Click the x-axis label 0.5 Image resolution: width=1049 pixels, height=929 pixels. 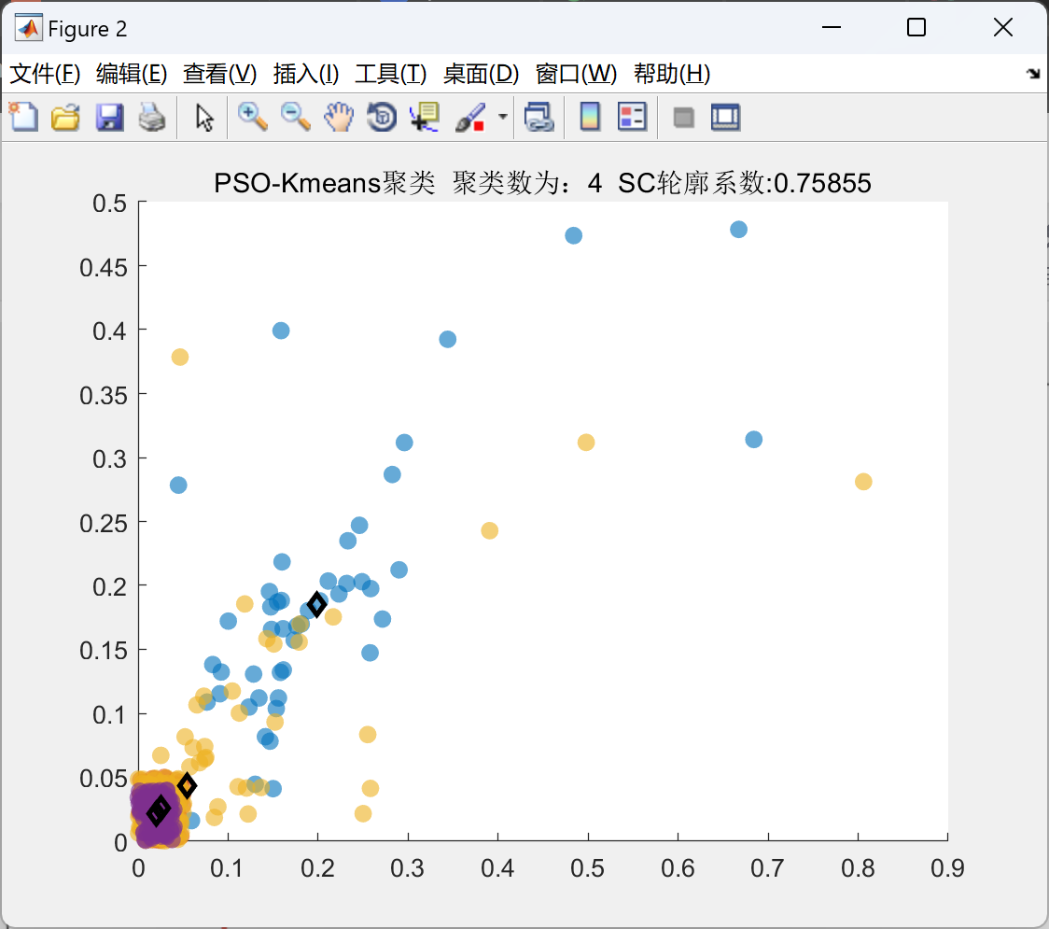pos(587,868)
